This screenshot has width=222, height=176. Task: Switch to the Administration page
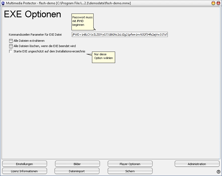(197, 164)
